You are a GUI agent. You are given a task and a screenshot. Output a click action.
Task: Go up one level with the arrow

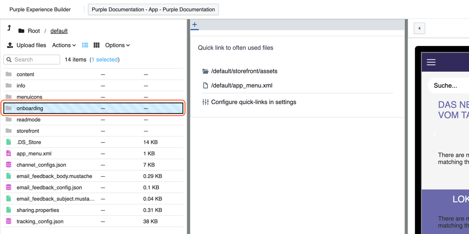(x=9, y=28)
